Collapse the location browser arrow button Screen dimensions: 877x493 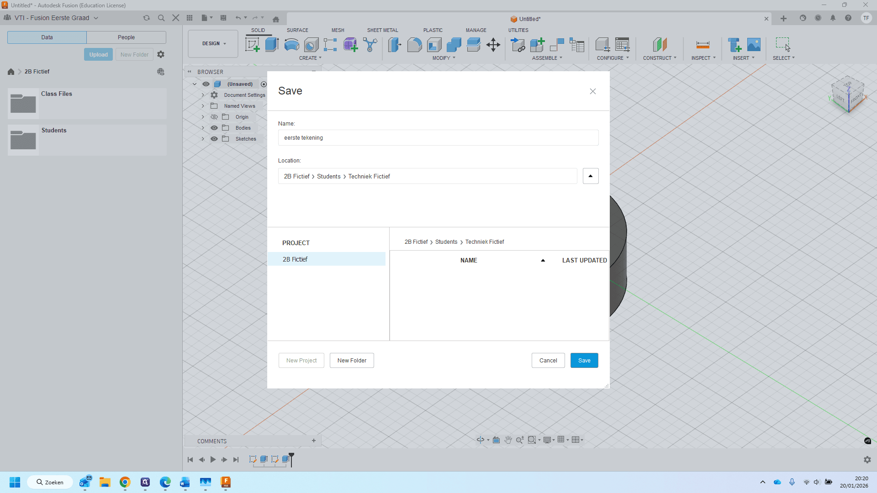(x=591, y=176)
